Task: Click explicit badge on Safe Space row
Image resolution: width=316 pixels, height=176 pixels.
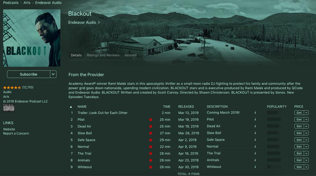Action: point(151,140)
